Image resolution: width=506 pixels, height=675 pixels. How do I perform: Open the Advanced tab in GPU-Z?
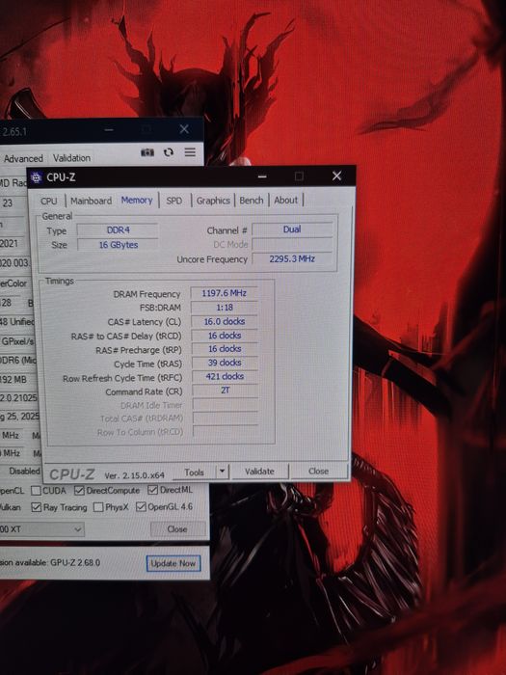pyautogui.click(x=23, y=158)
